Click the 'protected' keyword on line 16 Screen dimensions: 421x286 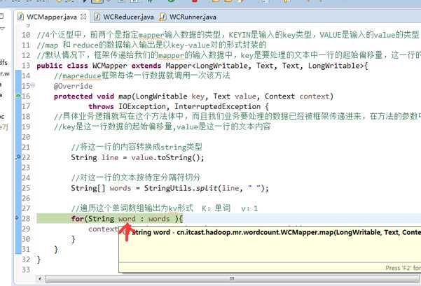tap(73, 96)
